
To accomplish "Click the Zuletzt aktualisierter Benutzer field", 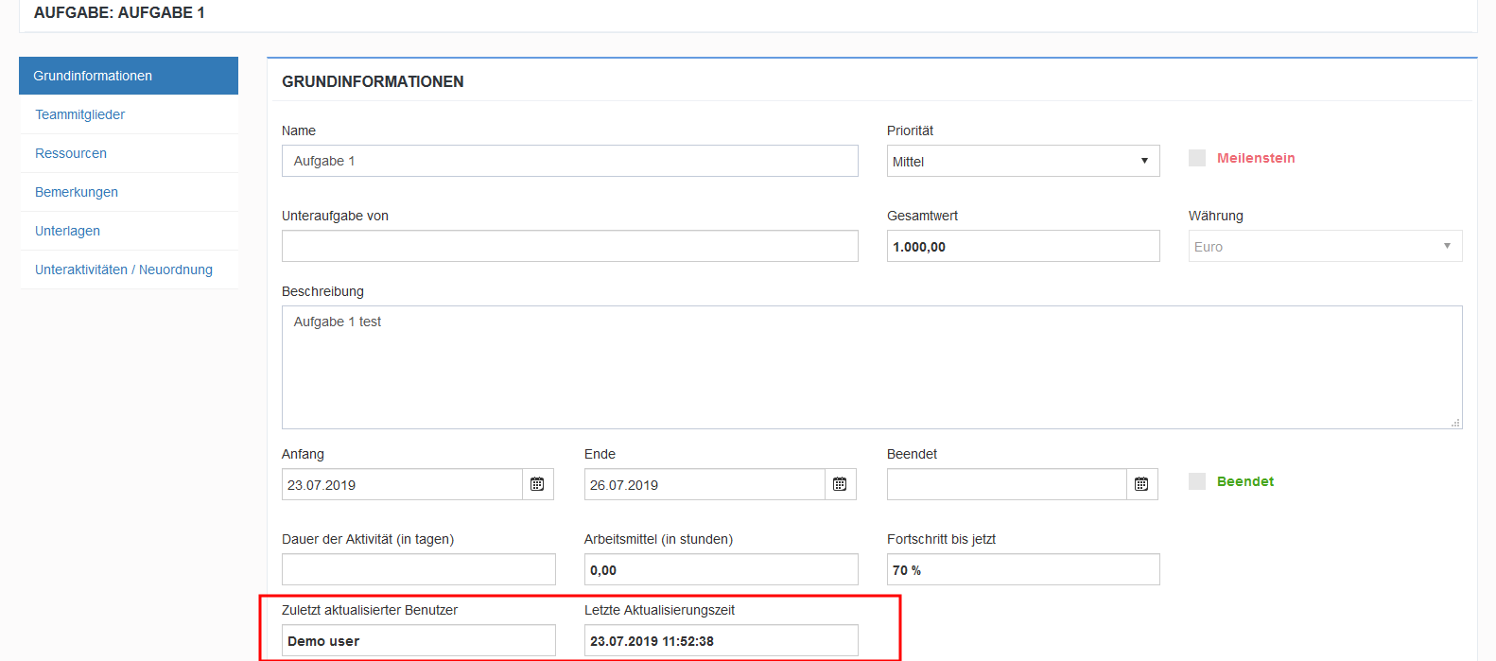I will tap(419, 640).
